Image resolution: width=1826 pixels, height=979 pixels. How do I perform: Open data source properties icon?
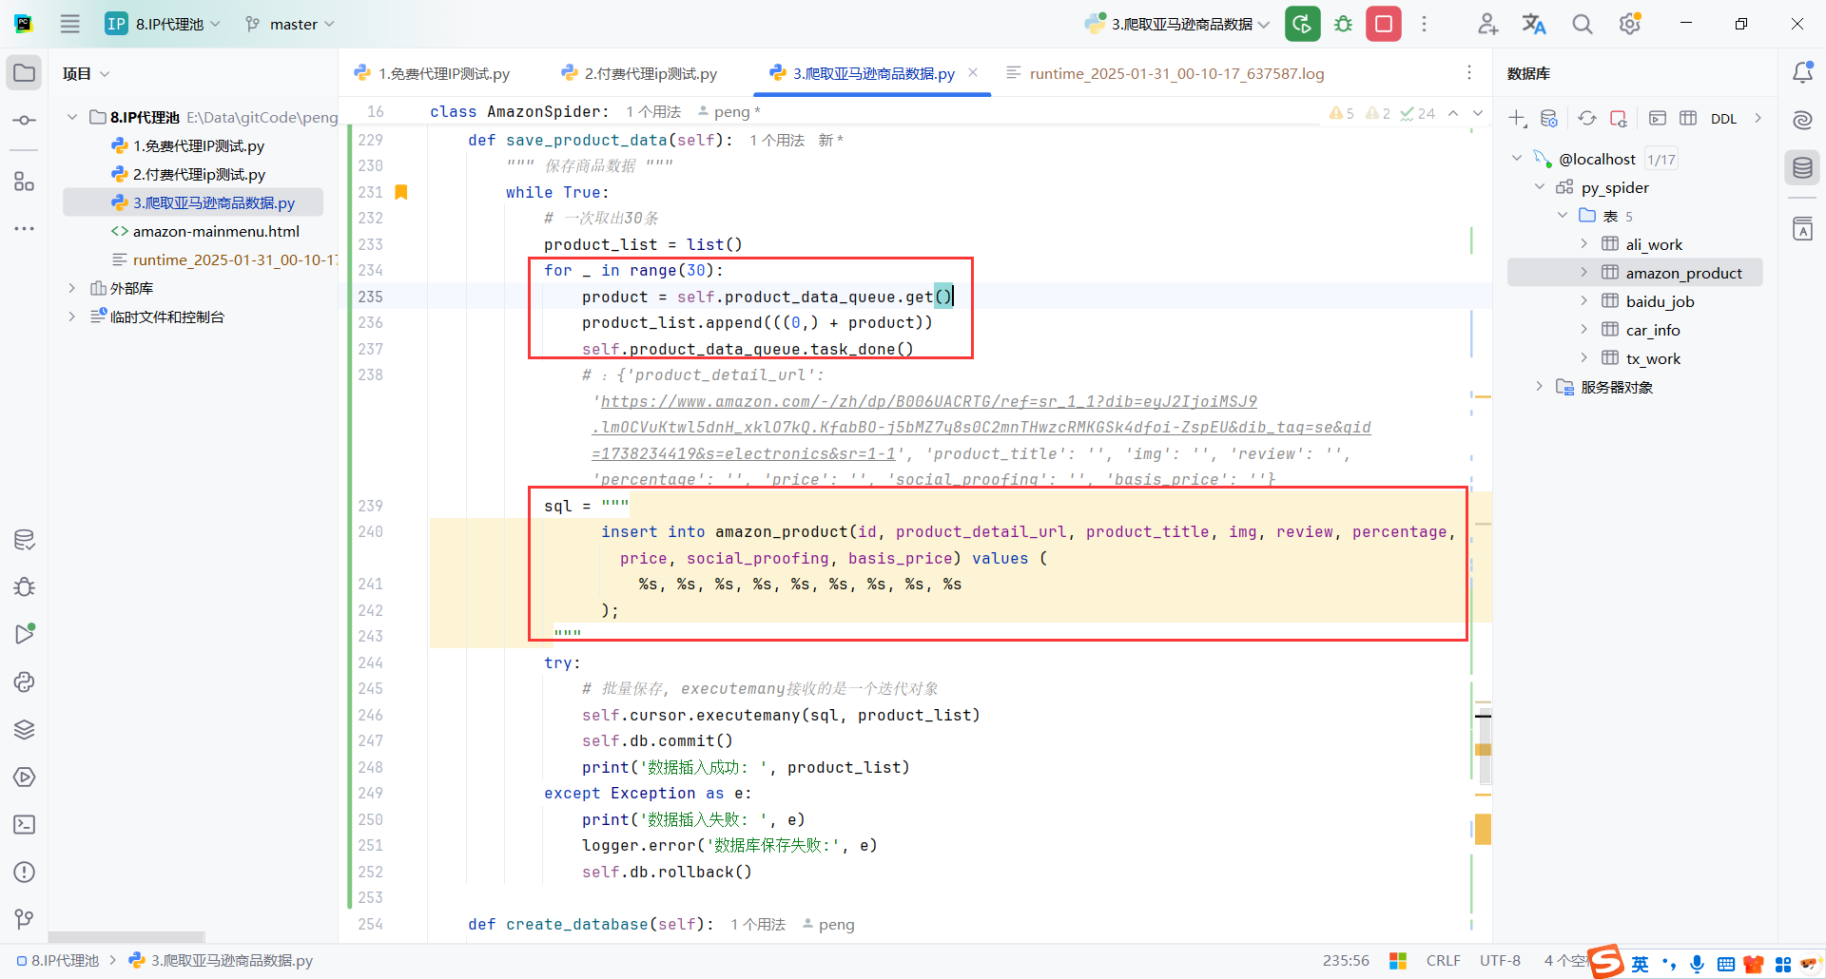[x=1549, y=119]
